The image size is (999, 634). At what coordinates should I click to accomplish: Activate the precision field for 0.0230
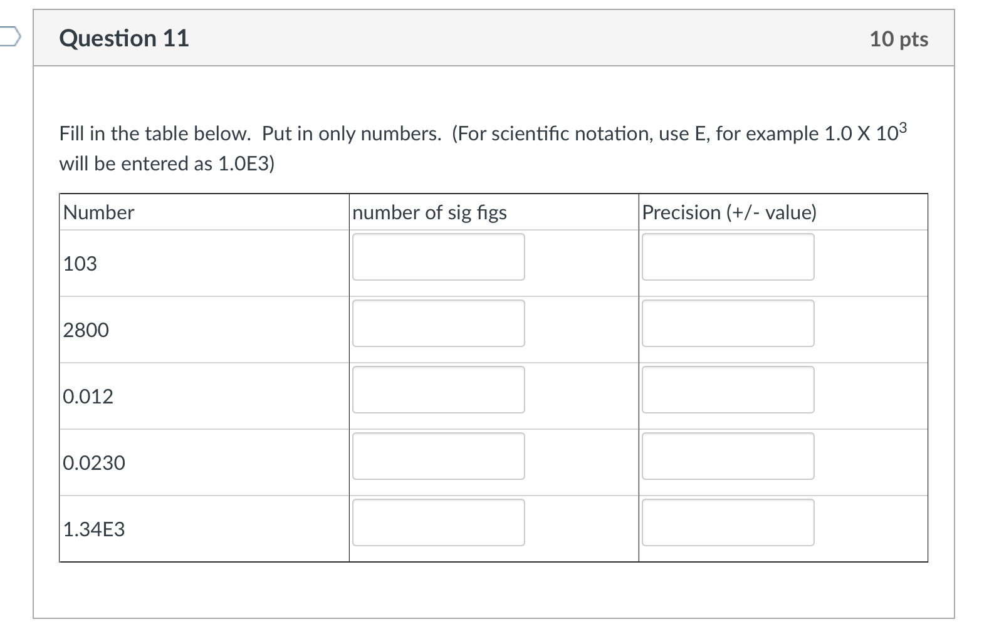[x=728, y=456]
